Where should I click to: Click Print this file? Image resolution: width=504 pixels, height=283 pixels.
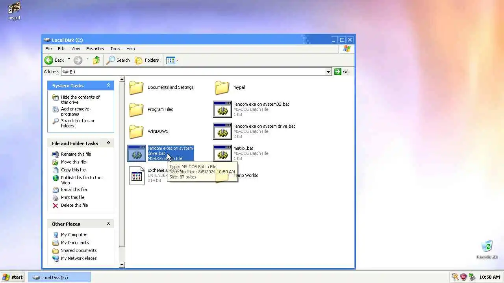[x=72, y=197]
